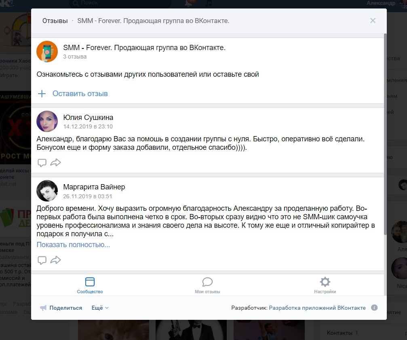Click the Поделиться button
This screenshot has height=340, width=407.
pyautogui.click(x=61, y=308)
